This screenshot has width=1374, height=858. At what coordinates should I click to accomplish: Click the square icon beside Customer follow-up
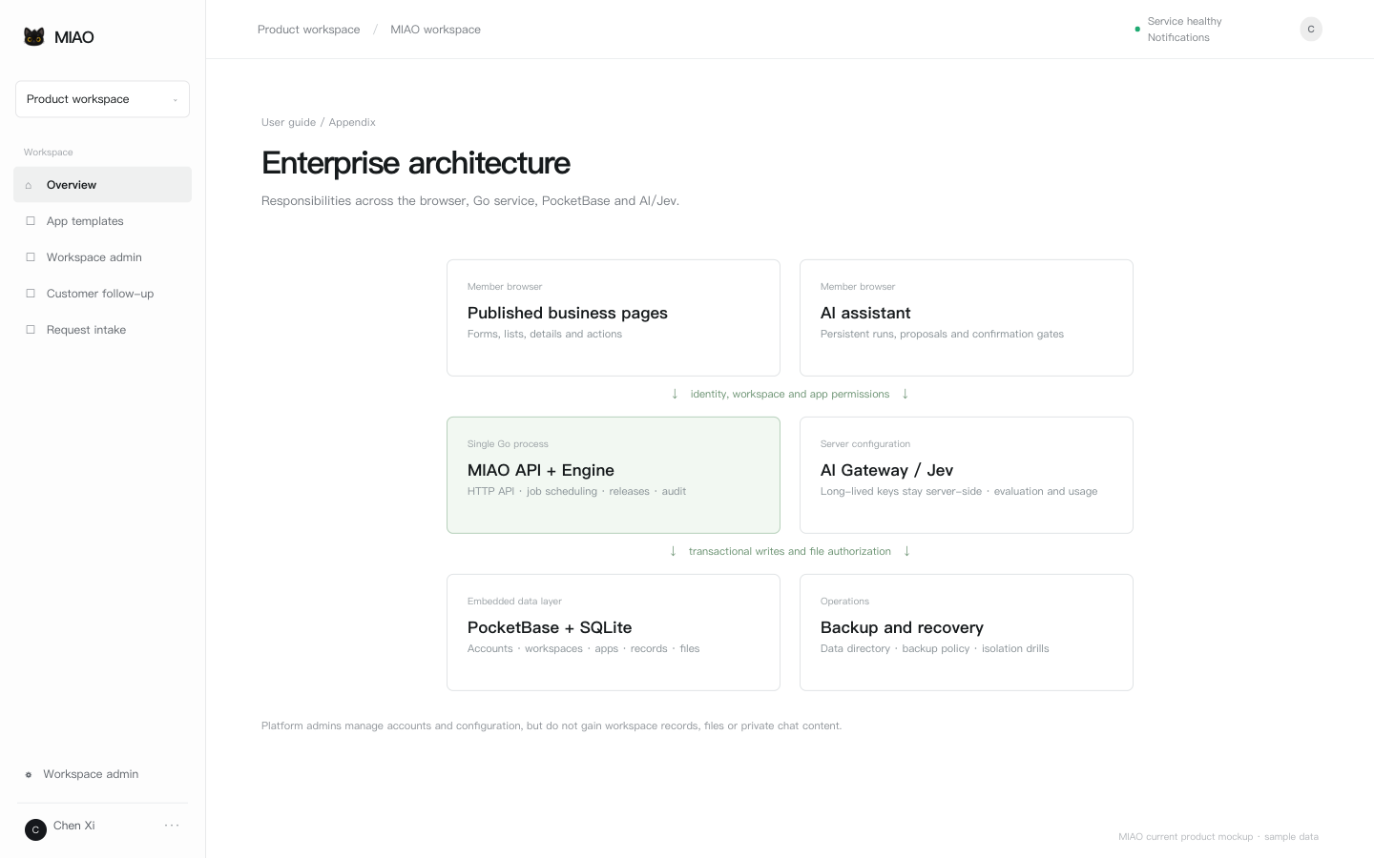tap(31, 294)
